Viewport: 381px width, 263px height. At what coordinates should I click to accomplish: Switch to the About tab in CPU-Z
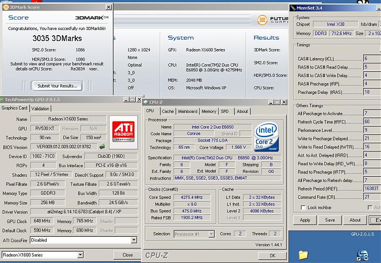(242, 111)
